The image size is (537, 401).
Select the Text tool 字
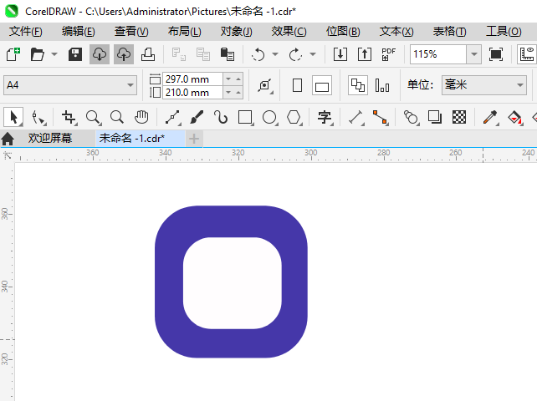point(325,117)
